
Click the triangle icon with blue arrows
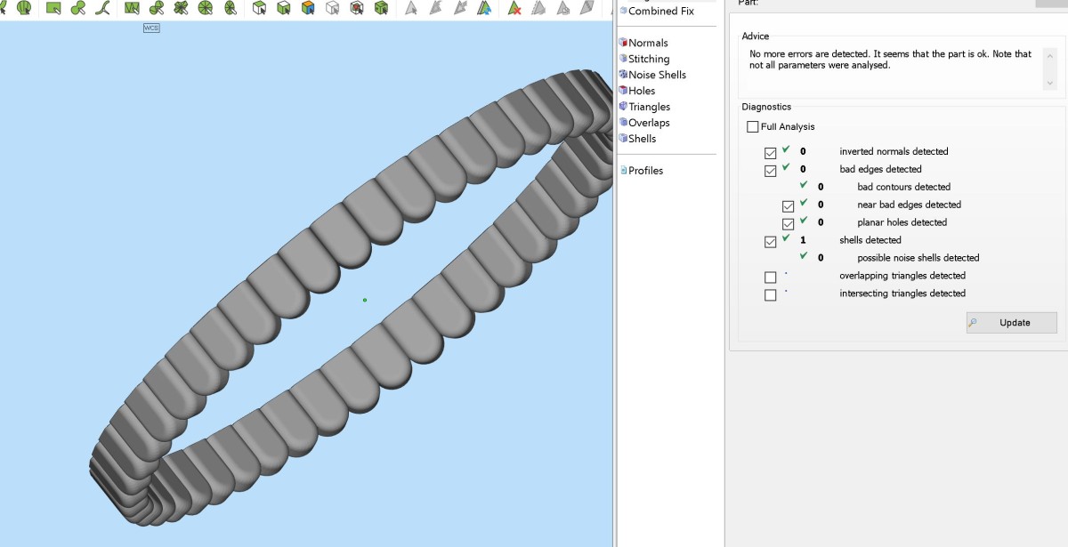(484, 8)
